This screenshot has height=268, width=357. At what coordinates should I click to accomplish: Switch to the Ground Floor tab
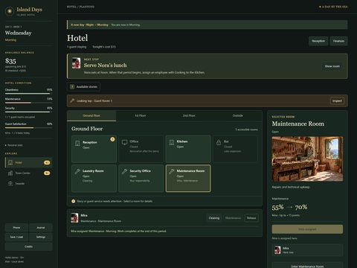[x=91, y=116]
